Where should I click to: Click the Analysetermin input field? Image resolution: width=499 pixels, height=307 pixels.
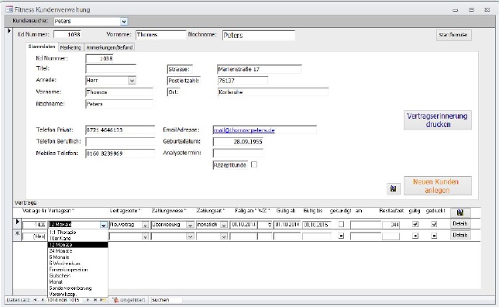[x=238, y=153]
